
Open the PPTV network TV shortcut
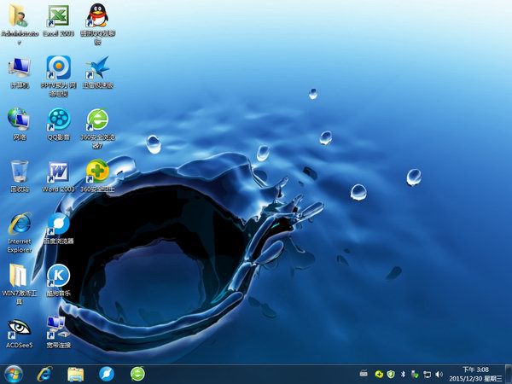point(58,67)
